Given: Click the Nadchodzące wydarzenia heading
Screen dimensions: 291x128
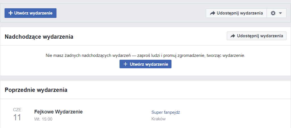Looking at the screenshot, I should click(x=39, y=37).
